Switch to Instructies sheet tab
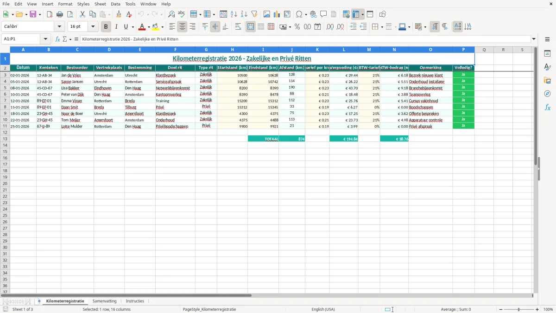Screen dimensions: 556x313 click(x=135, y=301)
